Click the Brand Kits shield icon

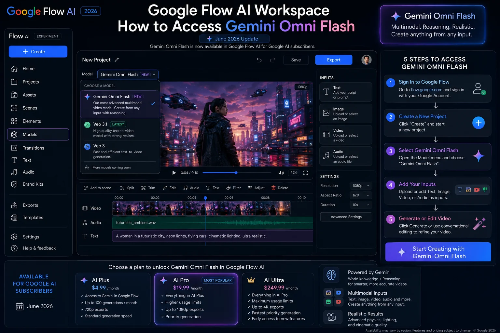click(14, 184)
